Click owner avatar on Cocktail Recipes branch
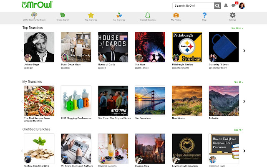267x167 pixels. pos(102,159)
